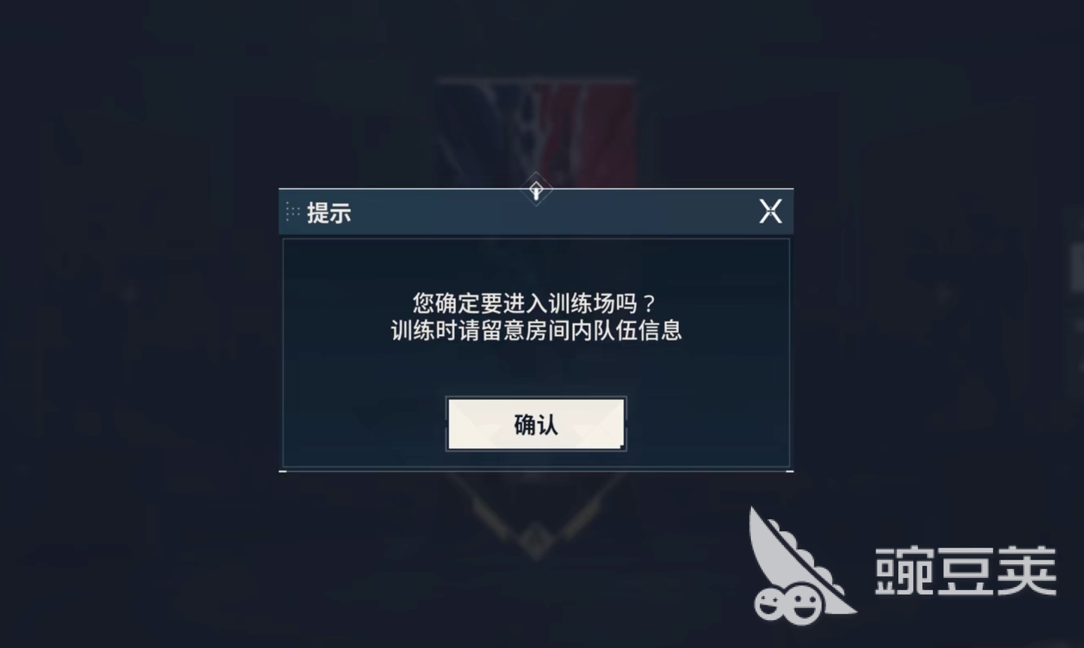
Task: Click the blurred gold diamond below the dialog
Action: (535, 539)
